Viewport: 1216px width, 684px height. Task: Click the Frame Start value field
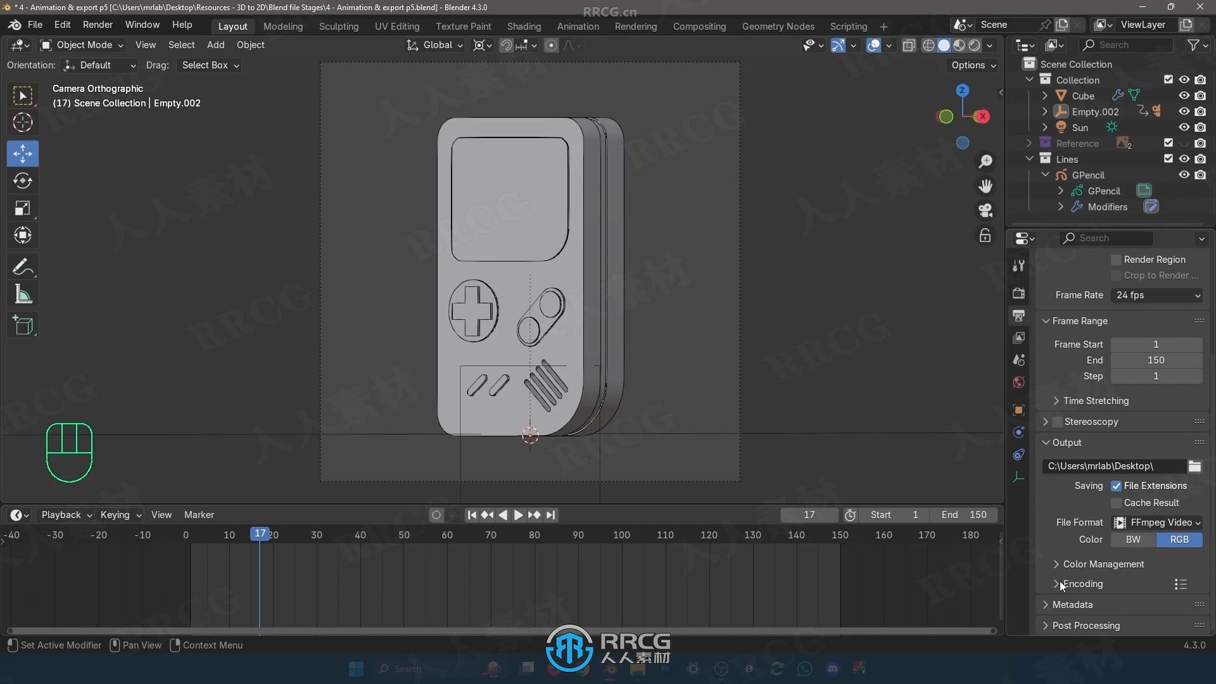1156,345
